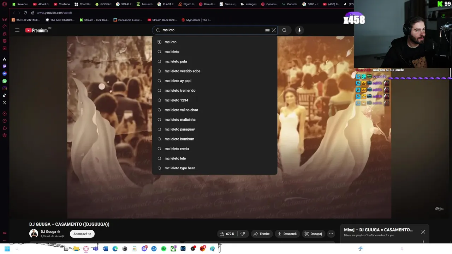This screenshot has width=452, height=254.
Task: Switch to the Elgato browser tab
Action: pos(186,4)
